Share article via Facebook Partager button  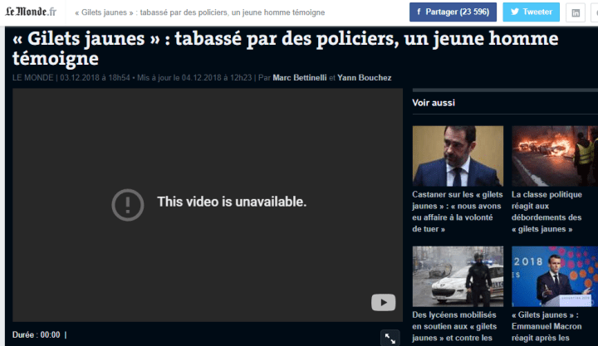point(453,12)
